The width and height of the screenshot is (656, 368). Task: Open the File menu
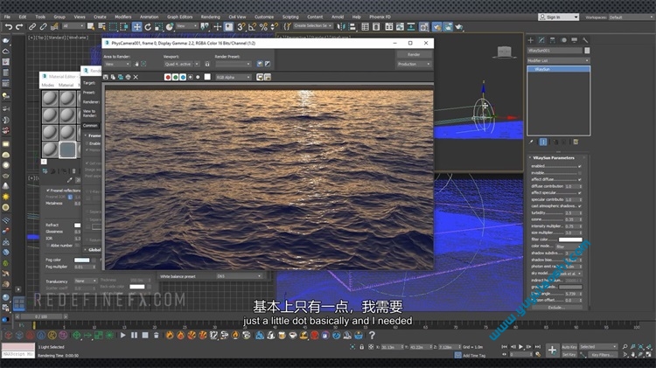(x=8, y=17)
